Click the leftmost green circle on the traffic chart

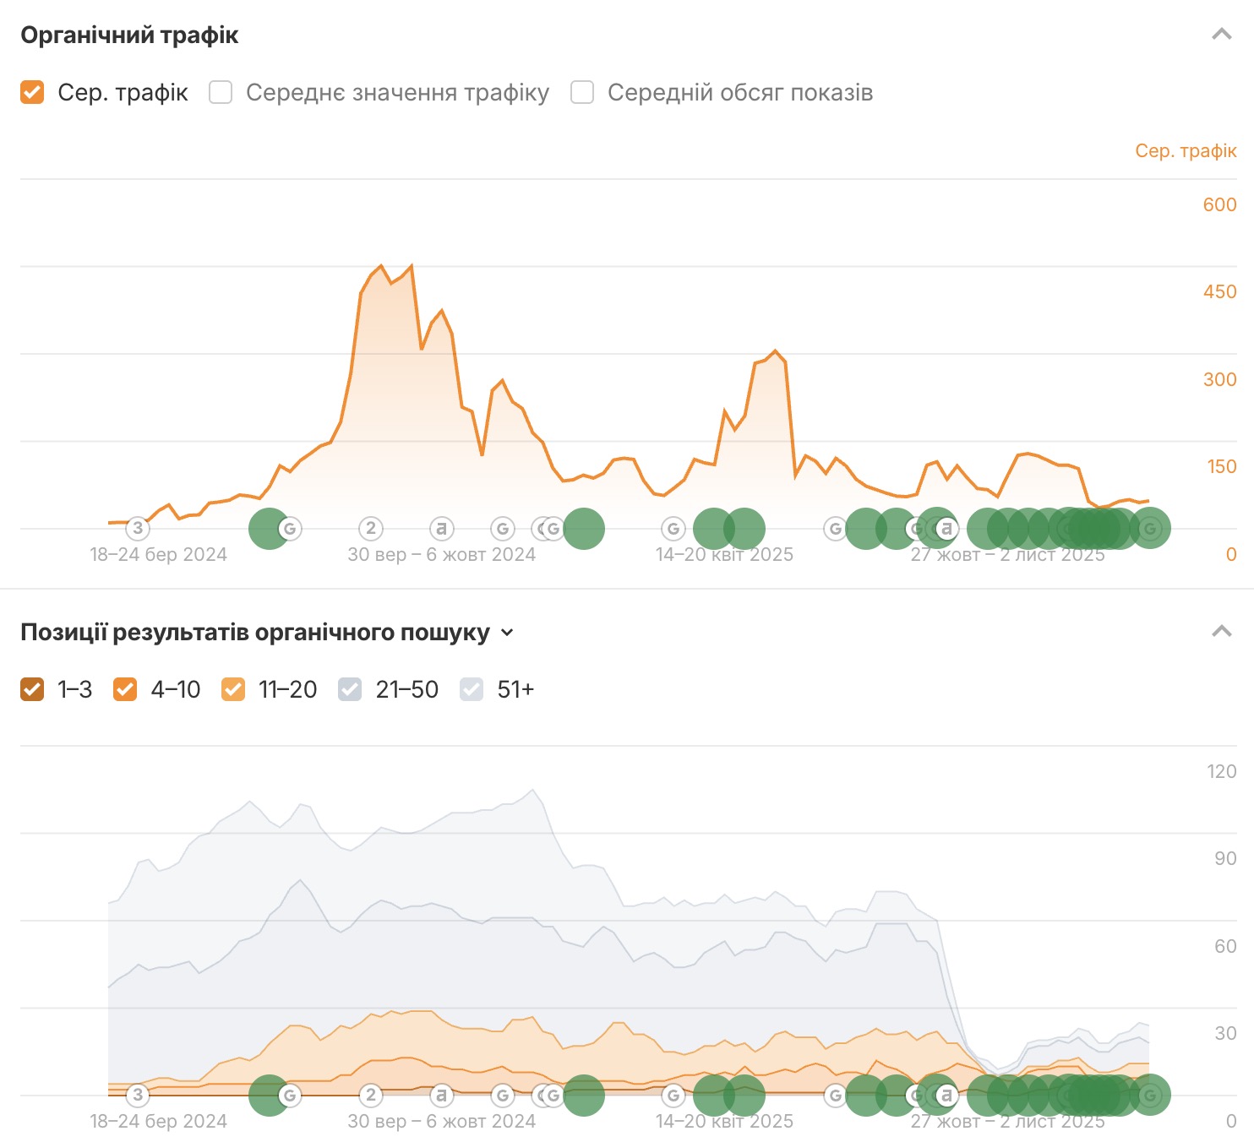(x=267, y=529)
